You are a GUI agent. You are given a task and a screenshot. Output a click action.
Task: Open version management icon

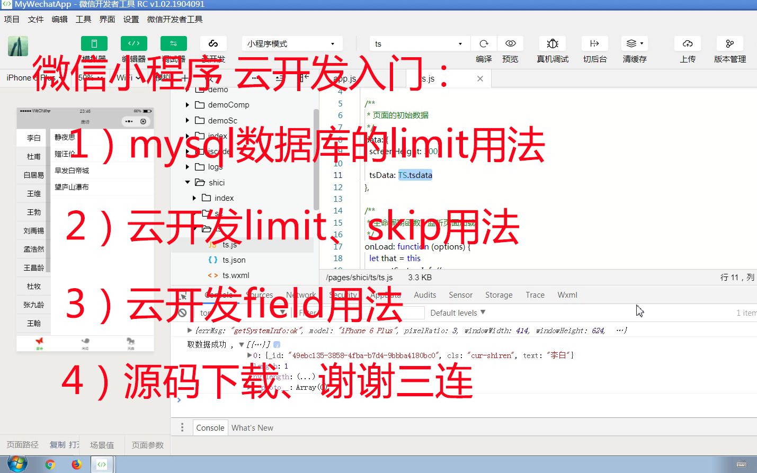730,43
